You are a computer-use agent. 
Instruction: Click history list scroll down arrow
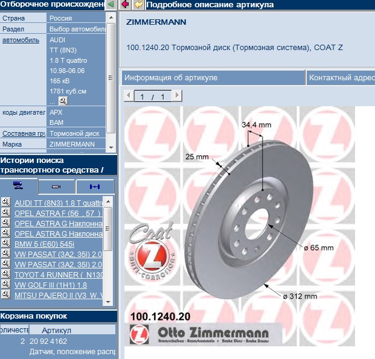pos(108,302)
